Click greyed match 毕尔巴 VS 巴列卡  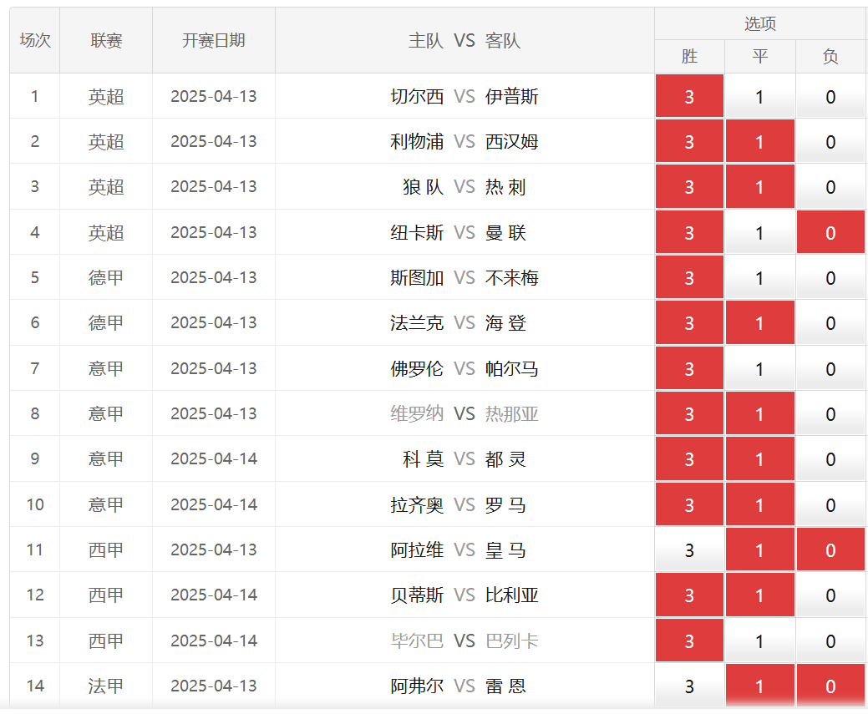[x=464, y=641]
